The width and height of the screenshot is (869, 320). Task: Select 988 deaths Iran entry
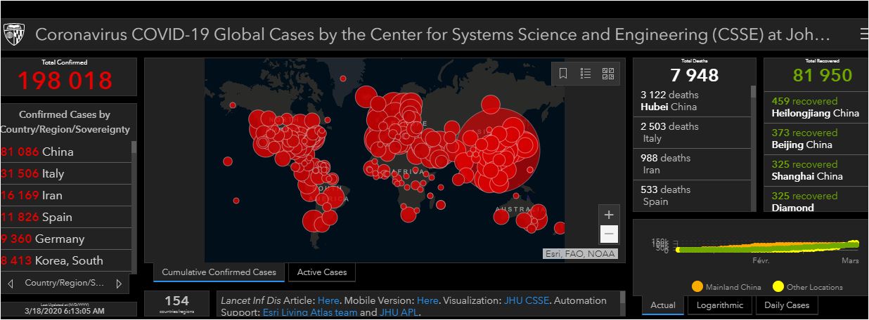(693, 164)
